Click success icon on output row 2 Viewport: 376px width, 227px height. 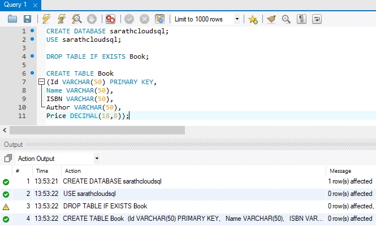[x=6, y=194]
